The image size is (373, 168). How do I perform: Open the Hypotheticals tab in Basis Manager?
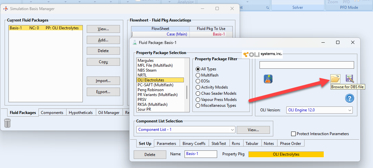click(81, 113)
